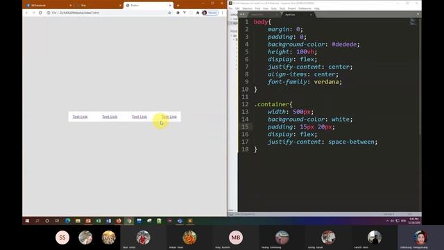The width and height of the screenshot is (444, 250).
Task: Open Chrome extensions puzzle icon
Action: click(198, 12)
